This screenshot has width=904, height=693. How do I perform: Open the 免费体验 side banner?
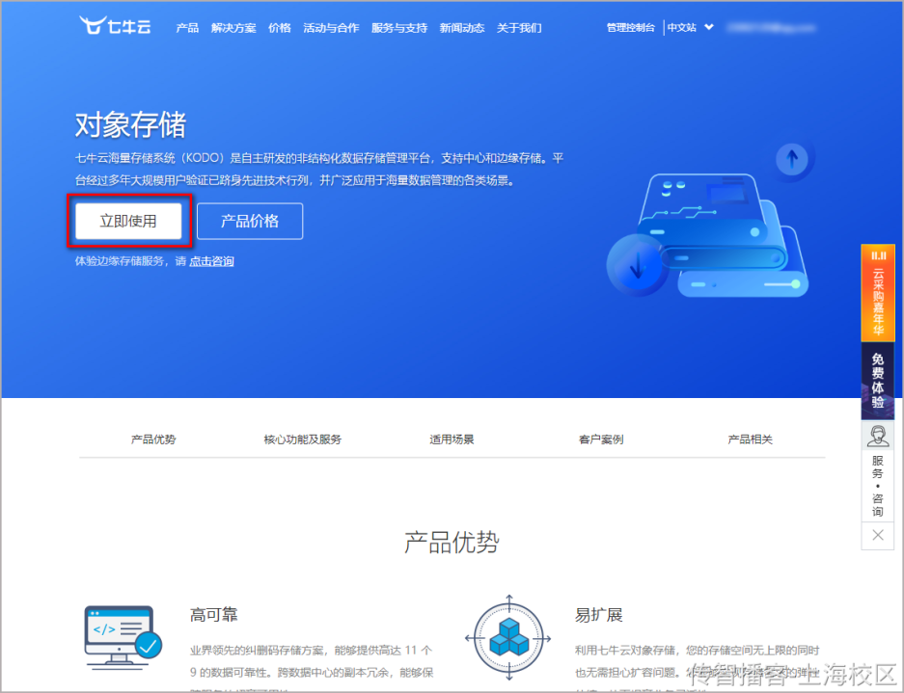click(x=878, y=381)
